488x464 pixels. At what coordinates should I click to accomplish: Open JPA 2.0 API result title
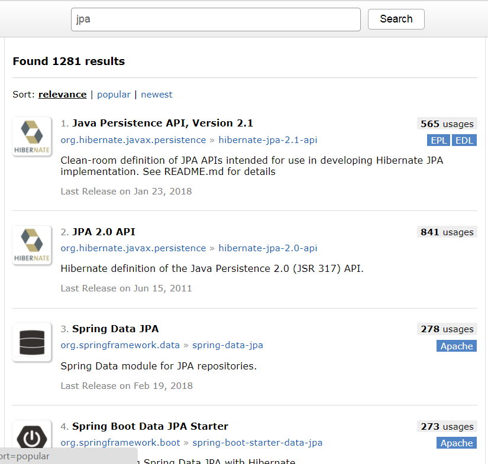pos(104,232)
